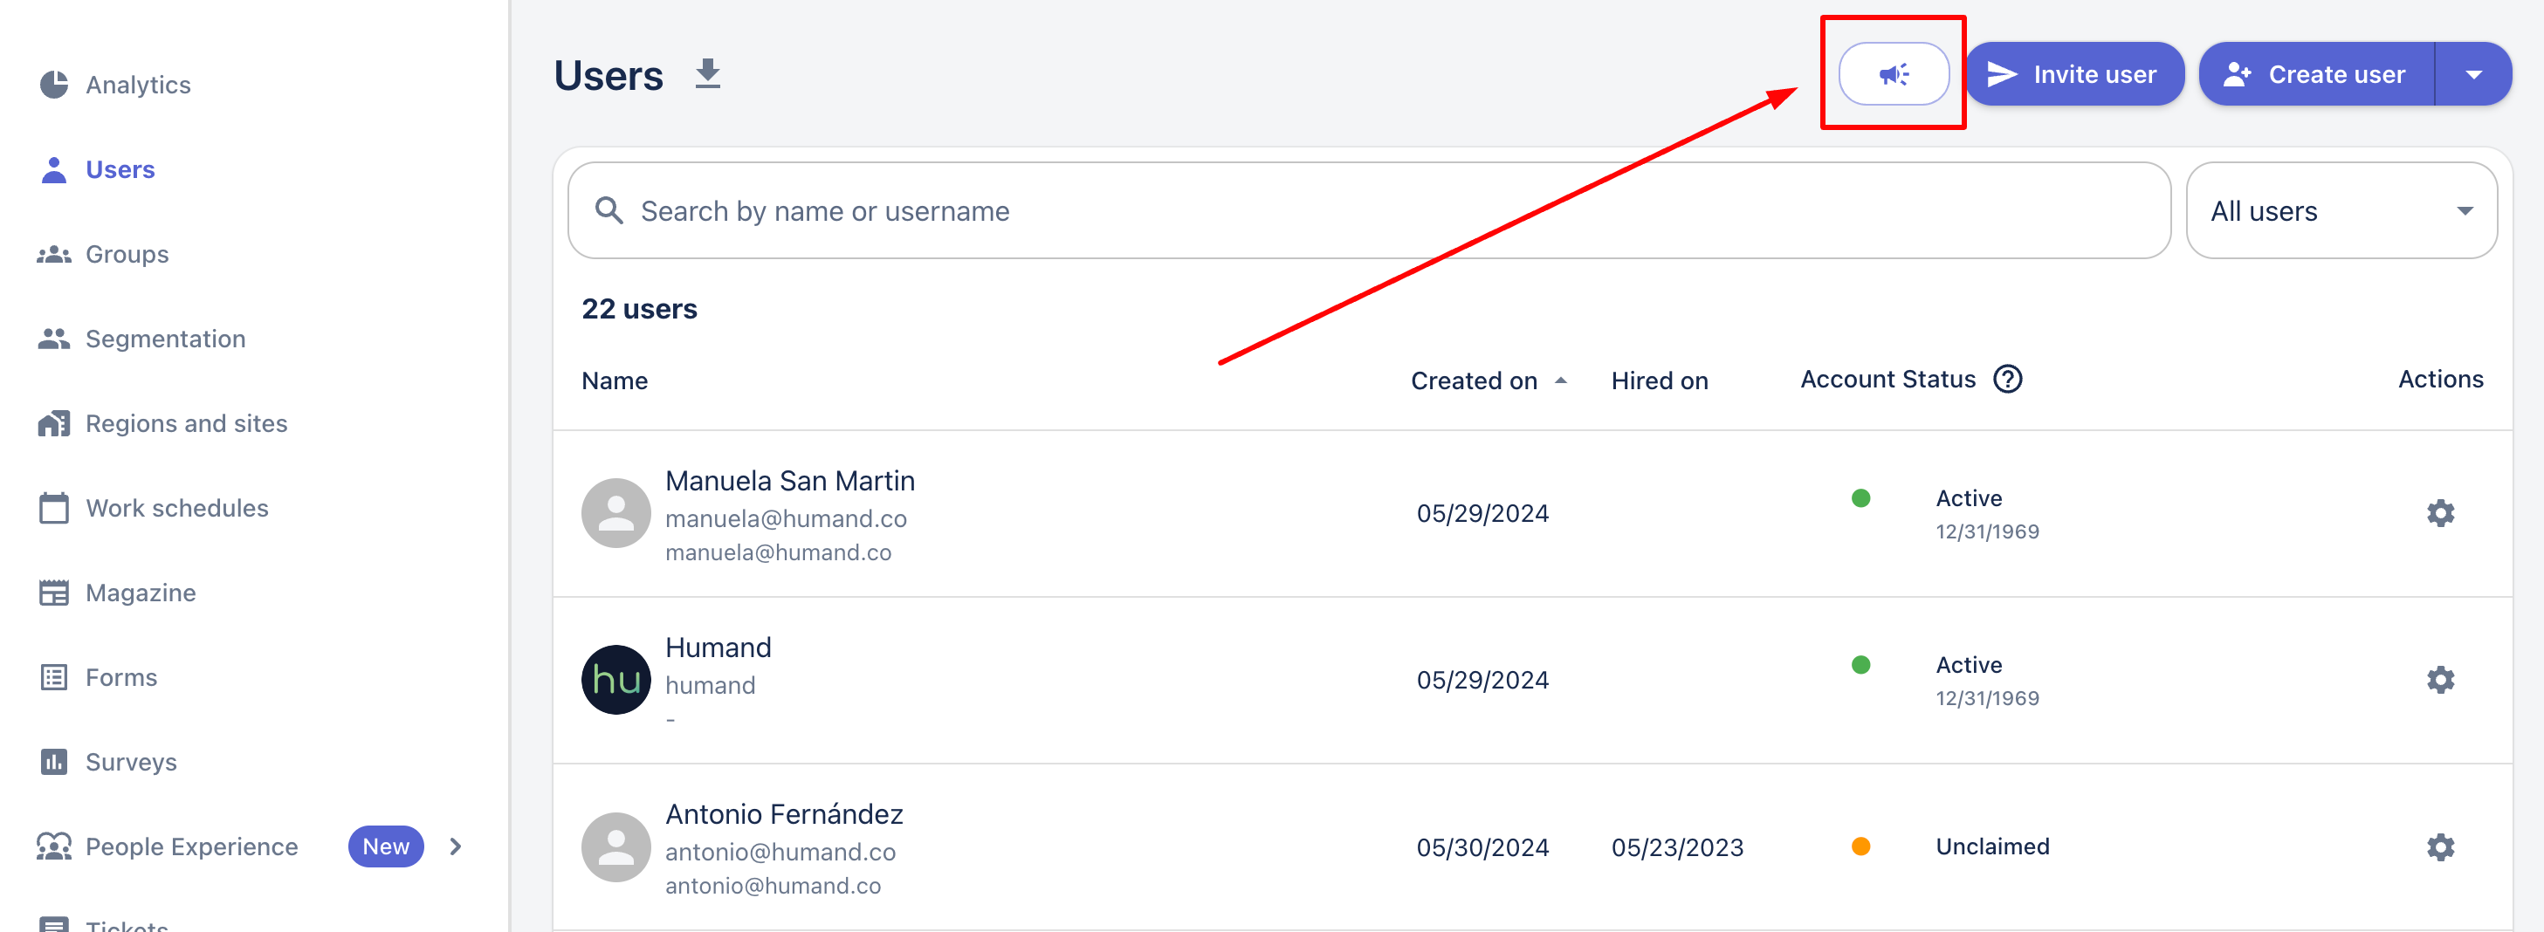Open settings gear for Manuela San Martin

point(2439,512)
